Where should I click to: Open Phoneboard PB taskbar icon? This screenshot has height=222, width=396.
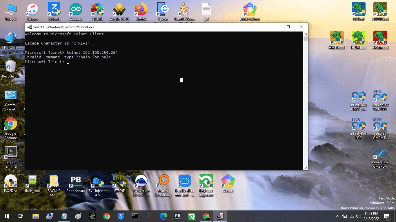[x=178, y=216]
